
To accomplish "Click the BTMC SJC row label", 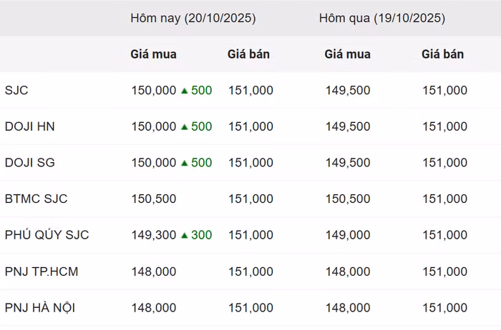I will [37, 199].
